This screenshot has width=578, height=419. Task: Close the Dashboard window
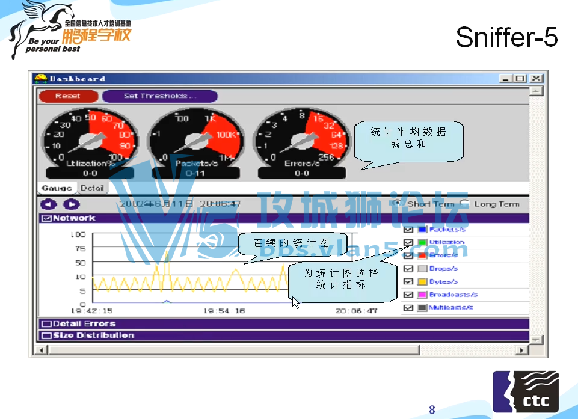click(536, 79)
